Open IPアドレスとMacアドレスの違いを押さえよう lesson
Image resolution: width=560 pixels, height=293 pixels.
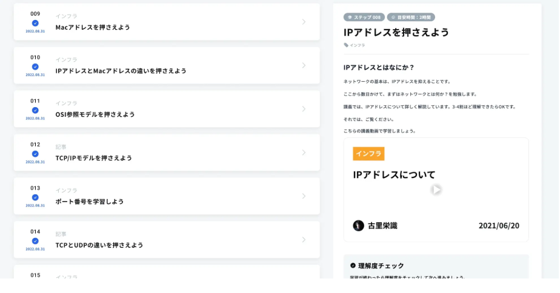pos(121,70)
